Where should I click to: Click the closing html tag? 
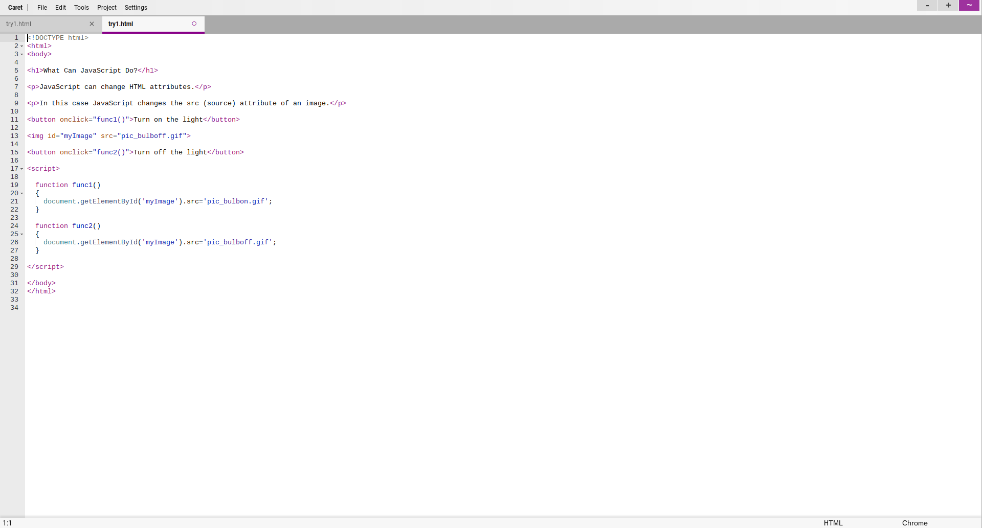tap(41, 291)
